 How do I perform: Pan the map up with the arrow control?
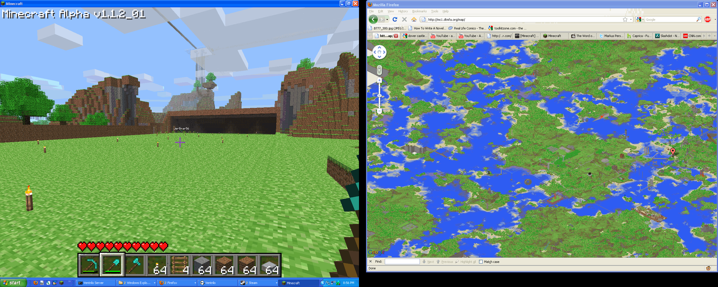click(x=379, y=47)
